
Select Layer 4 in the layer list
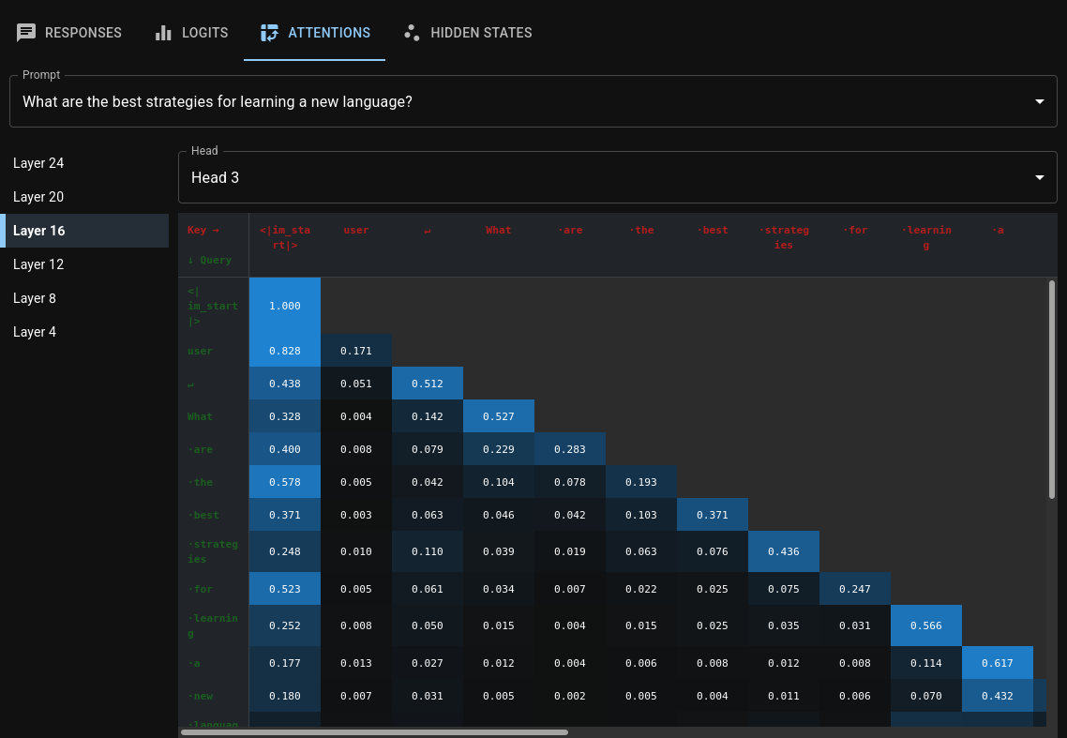pos(84,332)
